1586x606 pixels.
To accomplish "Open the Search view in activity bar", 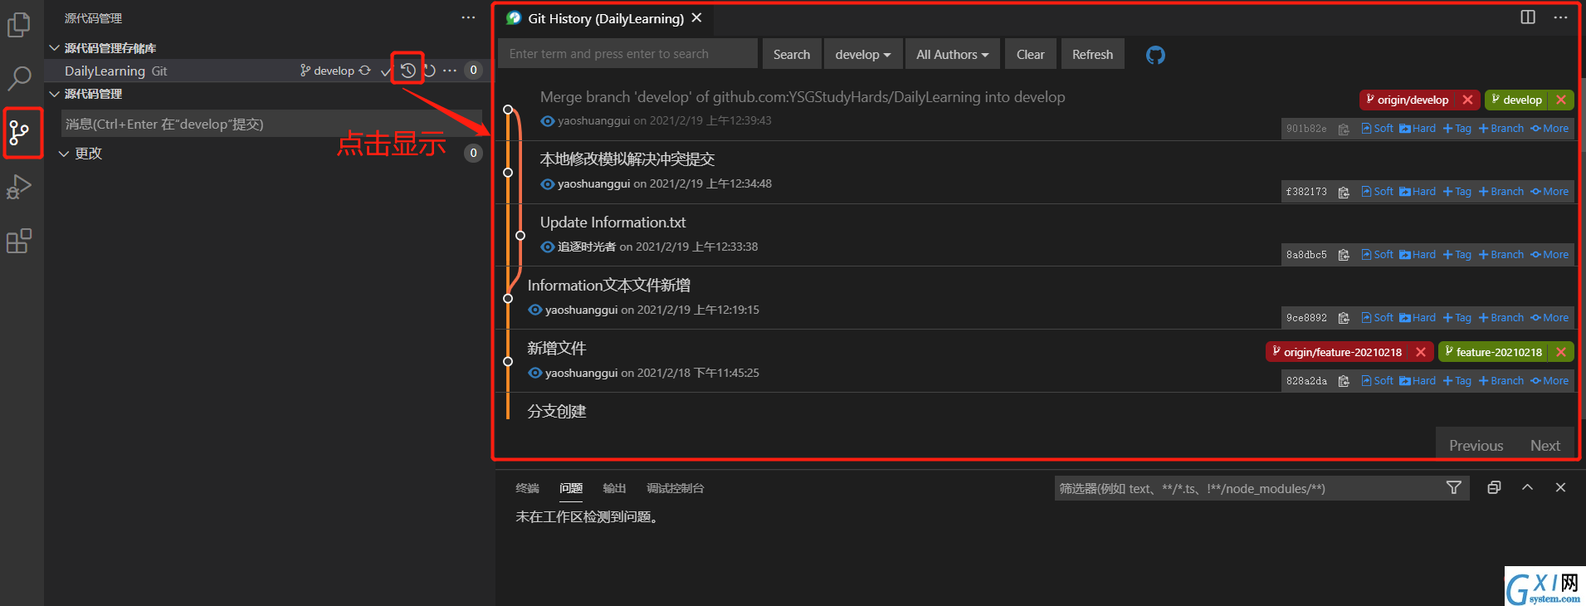I will 18,79.
